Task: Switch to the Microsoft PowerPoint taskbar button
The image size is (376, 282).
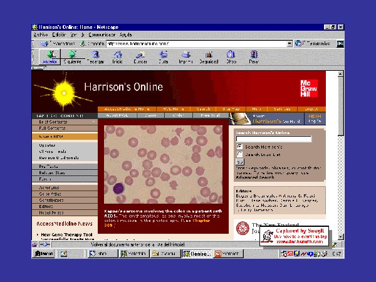Action: coord(228,253)
